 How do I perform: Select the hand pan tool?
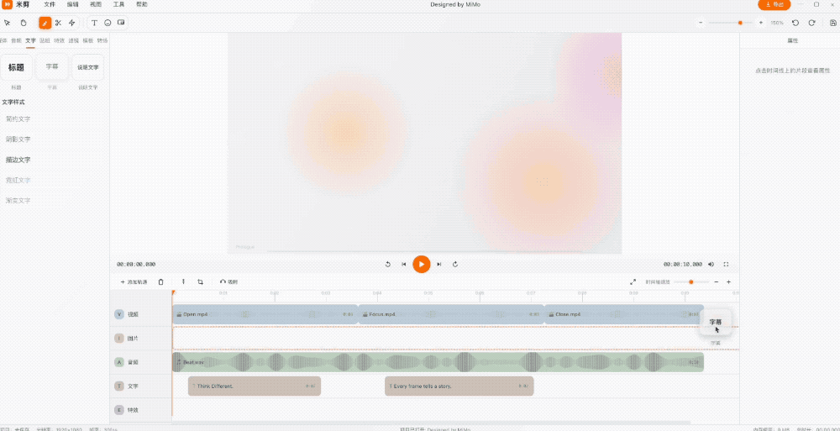24,23
